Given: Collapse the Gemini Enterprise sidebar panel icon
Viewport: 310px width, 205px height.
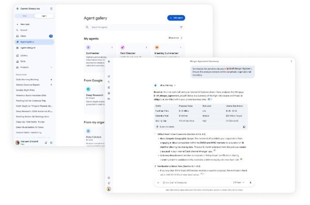Looking at the screenshot, I should coord(52,9).
